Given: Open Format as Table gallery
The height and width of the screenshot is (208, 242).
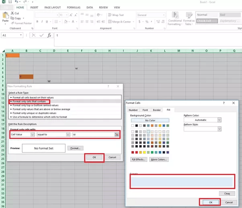Looking at the screenshot, I should point(189,18).
